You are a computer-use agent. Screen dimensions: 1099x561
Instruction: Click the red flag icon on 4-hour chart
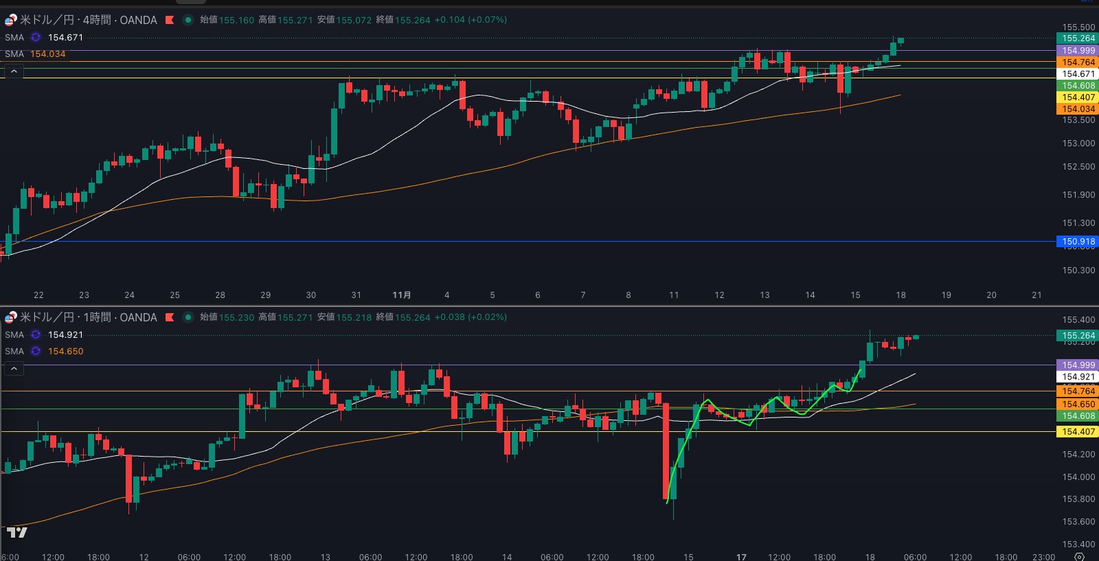coord(170,20)
